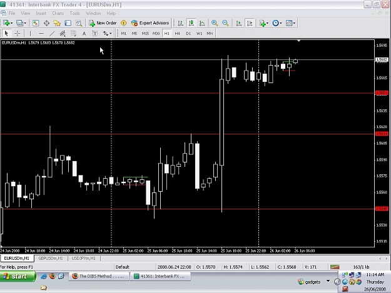The height and width of the screenshot is (293, 391).
Task: Click the Periods clock icon
Action: tap(275, 23)
